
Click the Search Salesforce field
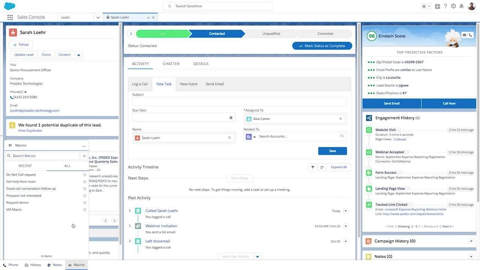point(218,6)
